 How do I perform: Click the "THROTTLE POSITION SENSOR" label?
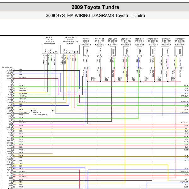tap(70, 43)
